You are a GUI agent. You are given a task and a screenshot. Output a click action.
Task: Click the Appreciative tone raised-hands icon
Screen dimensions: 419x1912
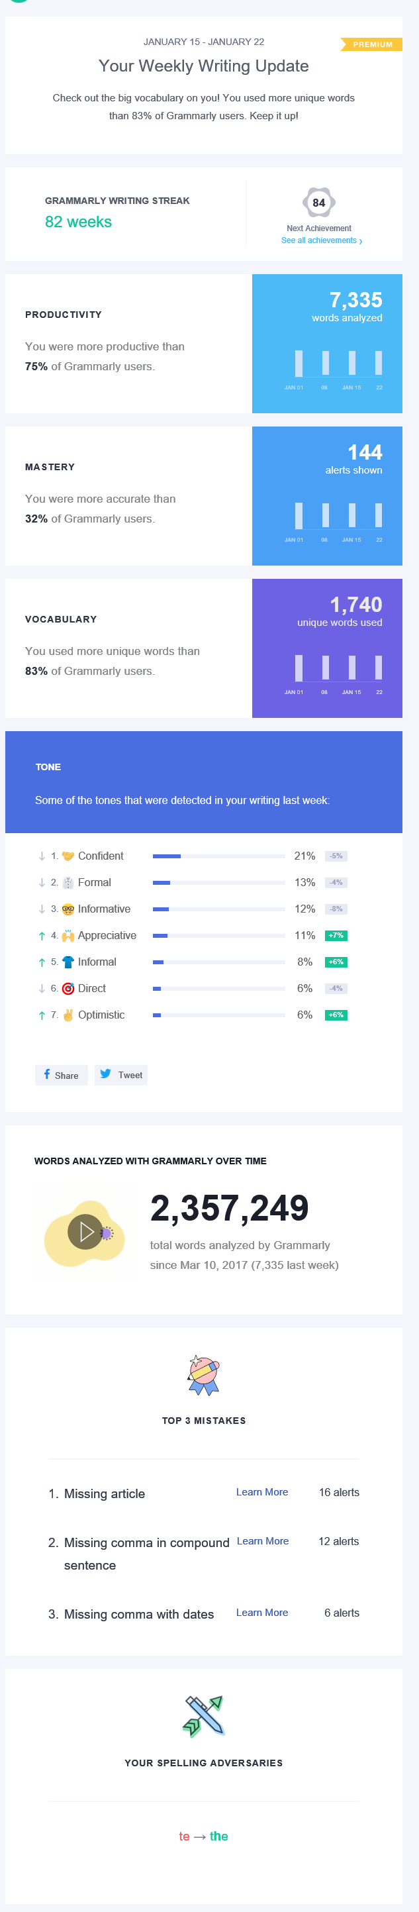68,936
